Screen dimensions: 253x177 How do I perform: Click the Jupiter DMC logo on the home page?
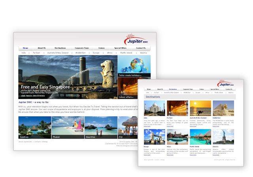click(136, 39)
